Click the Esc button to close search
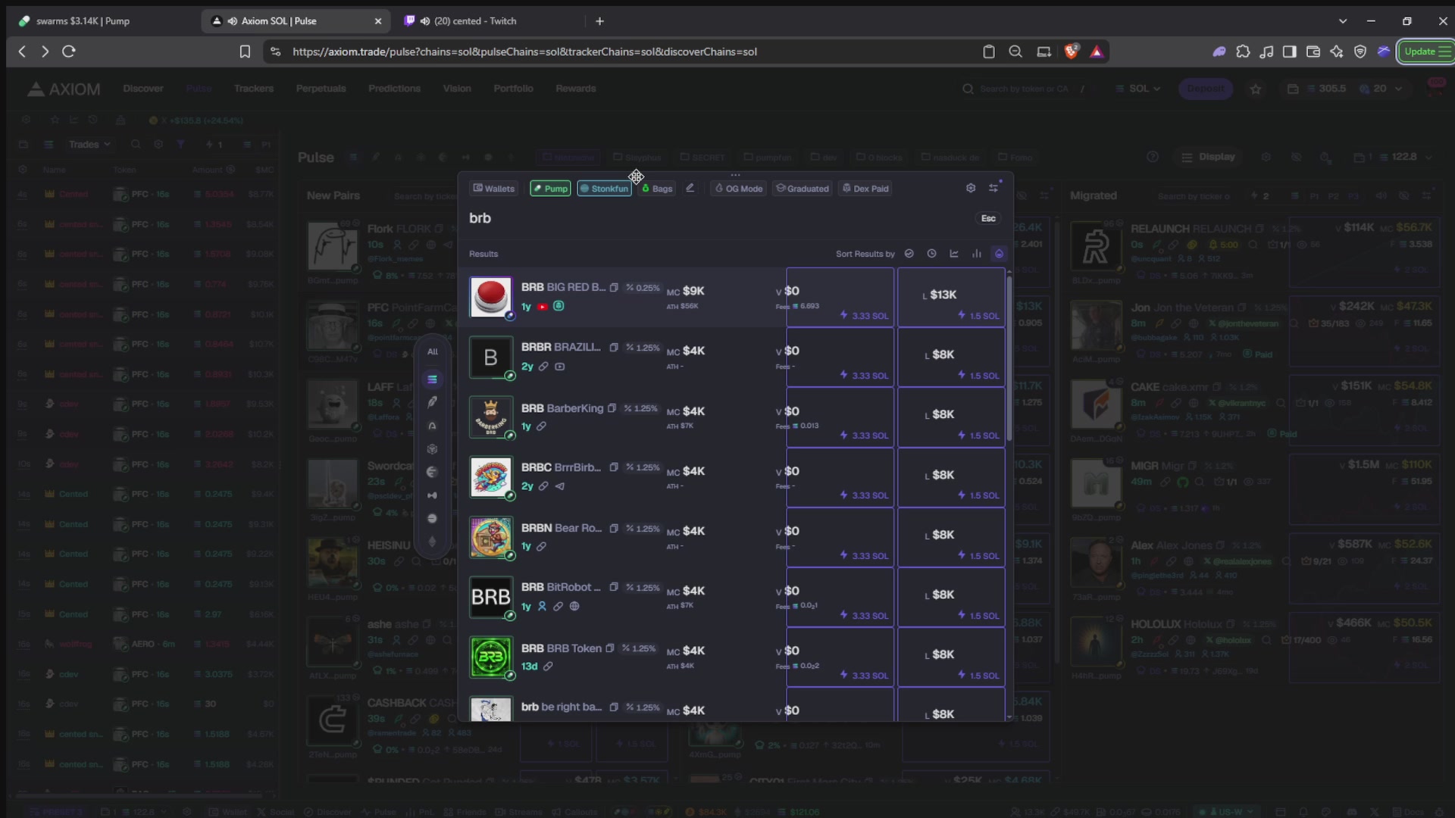Viewport: 1455px width, 818px height. pos(988,218)
